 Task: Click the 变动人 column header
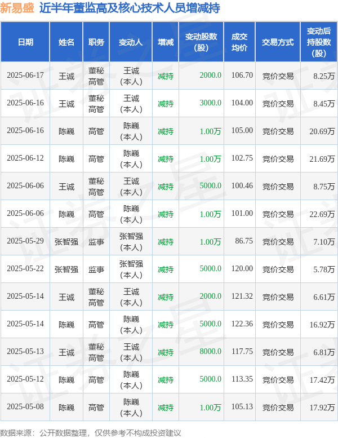pos(131,42)
